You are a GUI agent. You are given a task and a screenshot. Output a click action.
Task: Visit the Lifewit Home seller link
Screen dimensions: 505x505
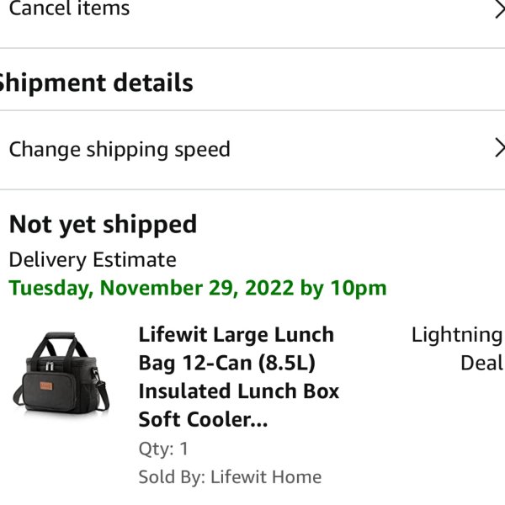tap(266, 477)
